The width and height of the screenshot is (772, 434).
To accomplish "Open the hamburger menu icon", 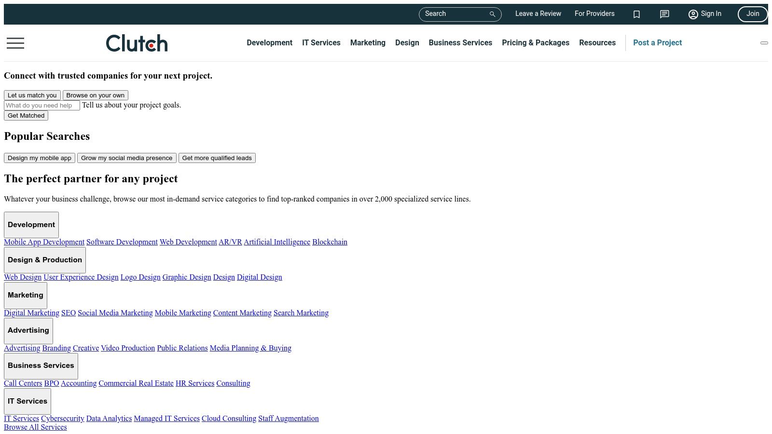I will [x=15, y=43].
